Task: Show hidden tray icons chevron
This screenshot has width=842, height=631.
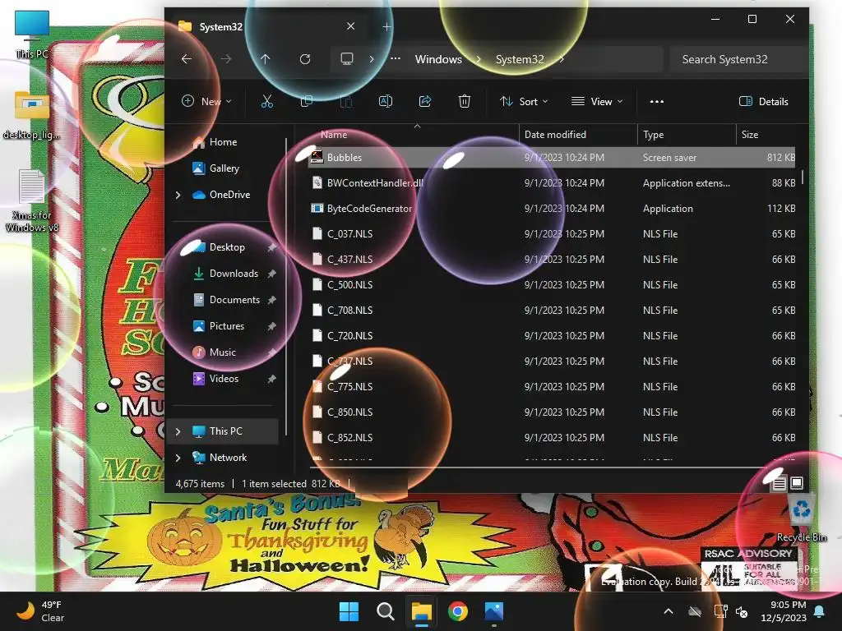Action: 669,611
